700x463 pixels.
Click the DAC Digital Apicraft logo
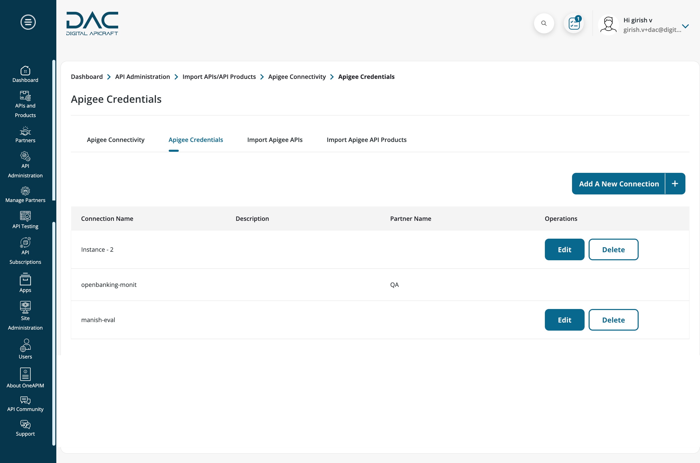click(x=92, y=23)
